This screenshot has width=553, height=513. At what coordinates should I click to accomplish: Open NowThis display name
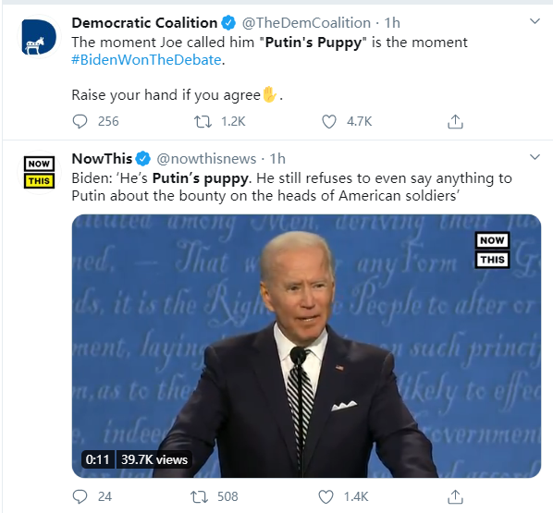tap(102, 159)
